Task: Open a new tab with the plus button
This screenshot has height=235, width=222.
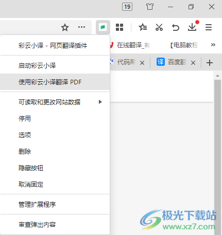Action: [210, 63]
